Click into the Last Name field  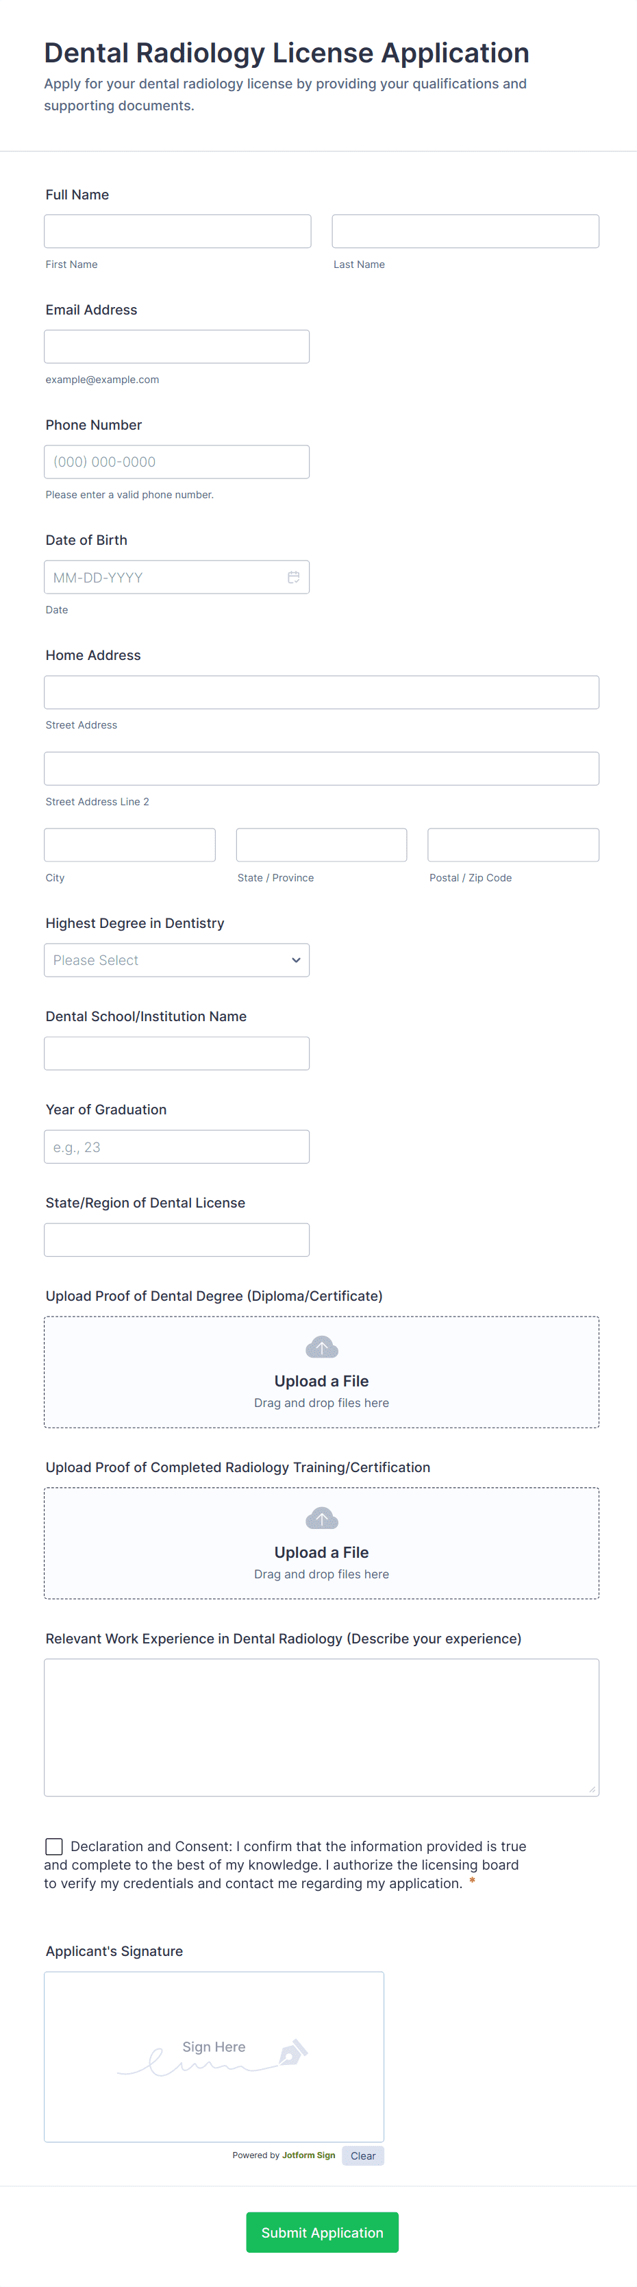[x=465, y=231]
